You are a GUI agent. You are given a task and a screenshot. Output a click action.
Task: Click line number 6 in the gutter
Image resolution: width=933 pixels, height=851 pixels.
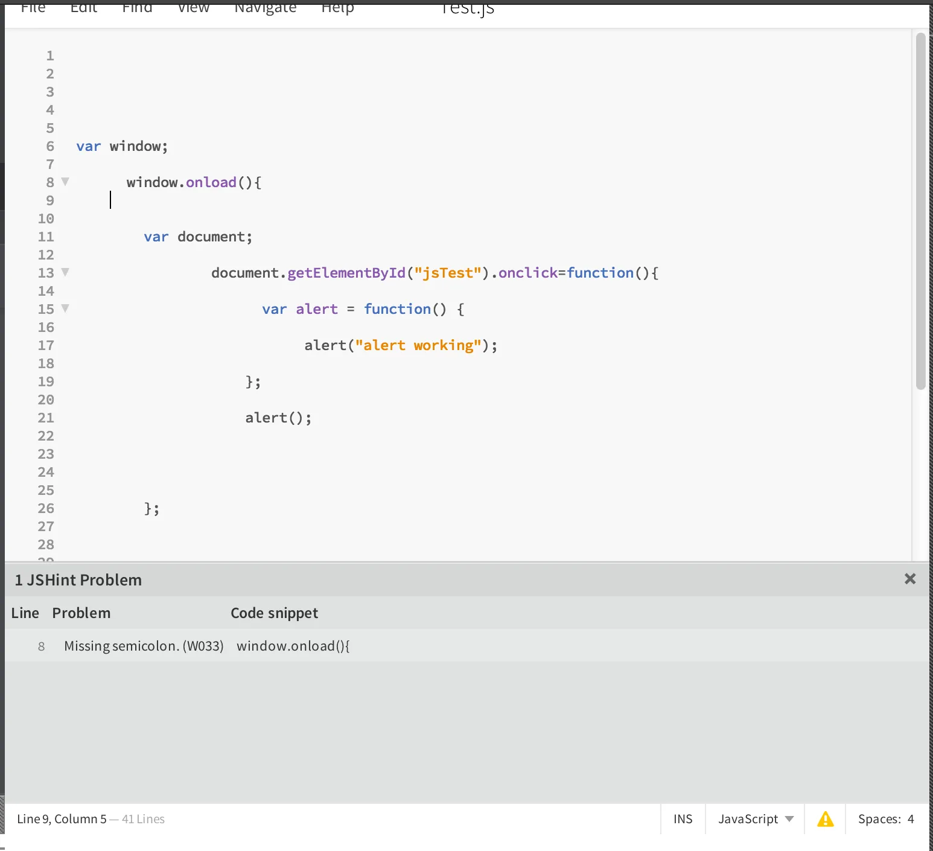point(50,146)
